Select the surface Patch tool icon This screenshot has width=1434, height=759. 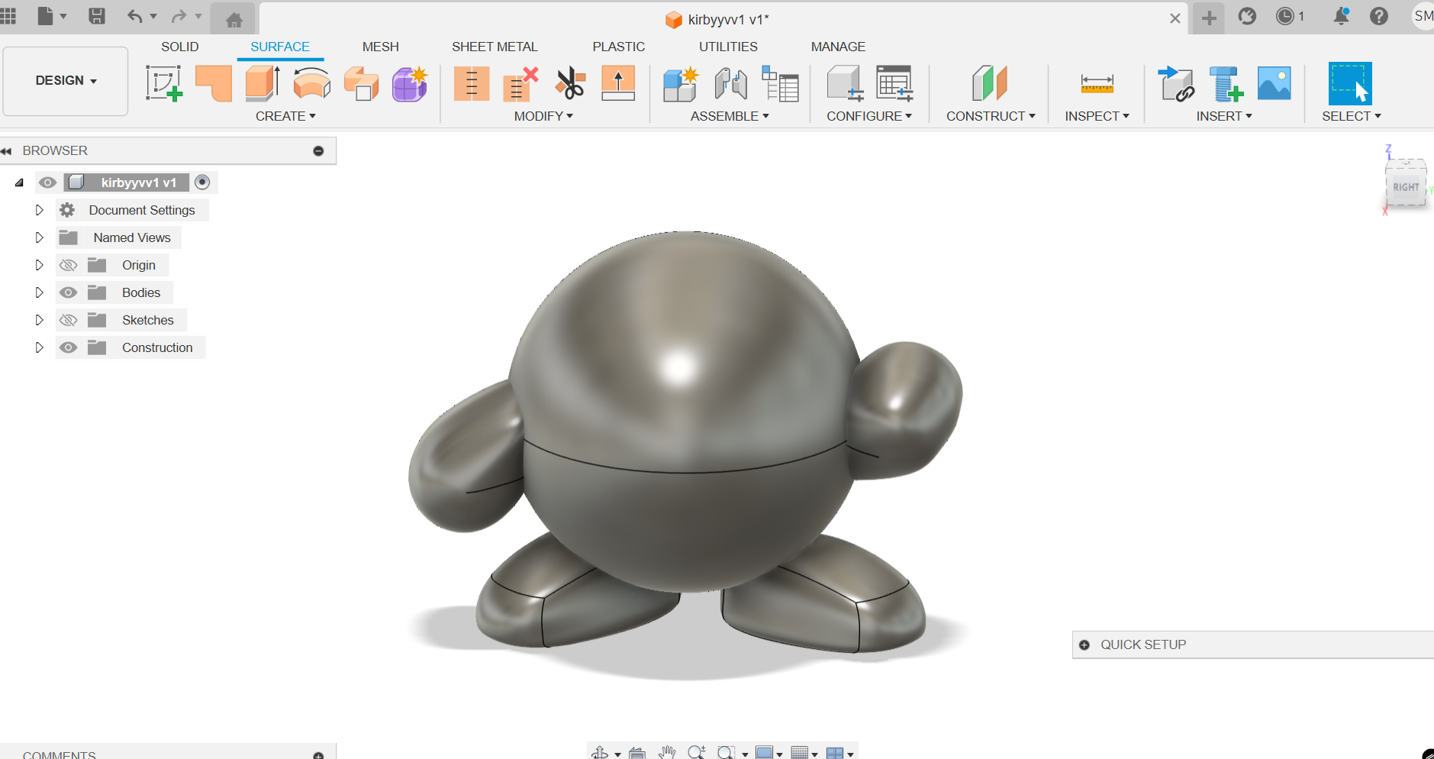pos(214,83)
